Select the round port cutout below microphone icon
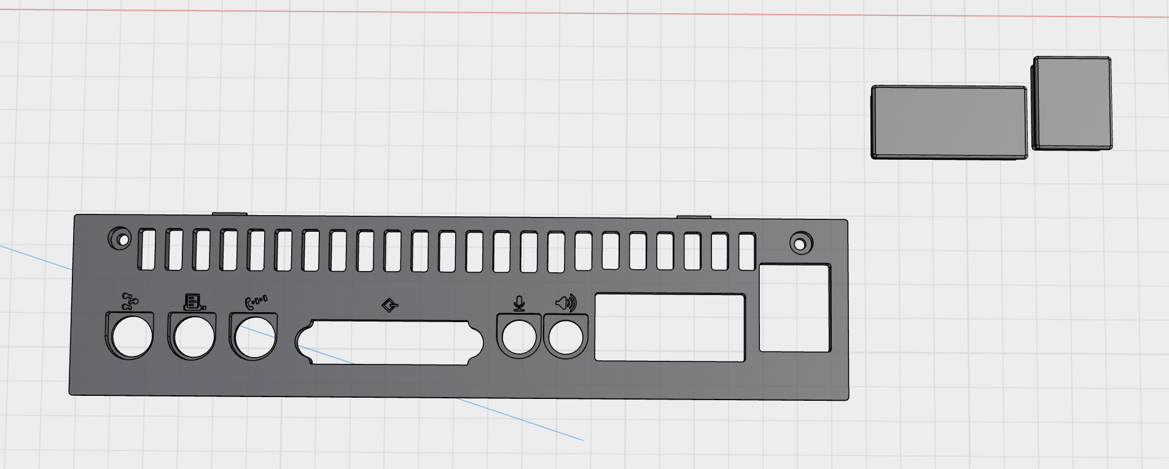 click(519, 337)
